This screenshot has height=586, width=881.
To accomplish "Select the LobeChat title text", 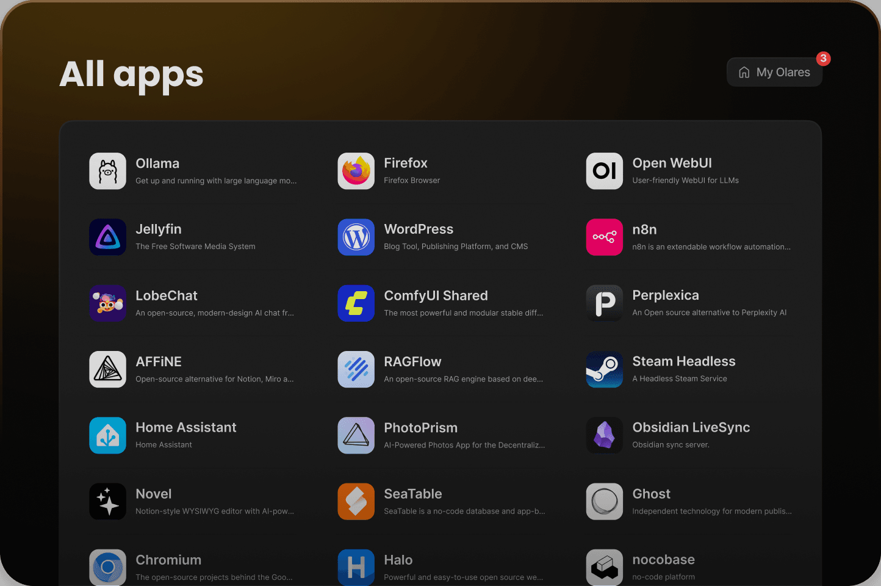I will coord(167,295).
